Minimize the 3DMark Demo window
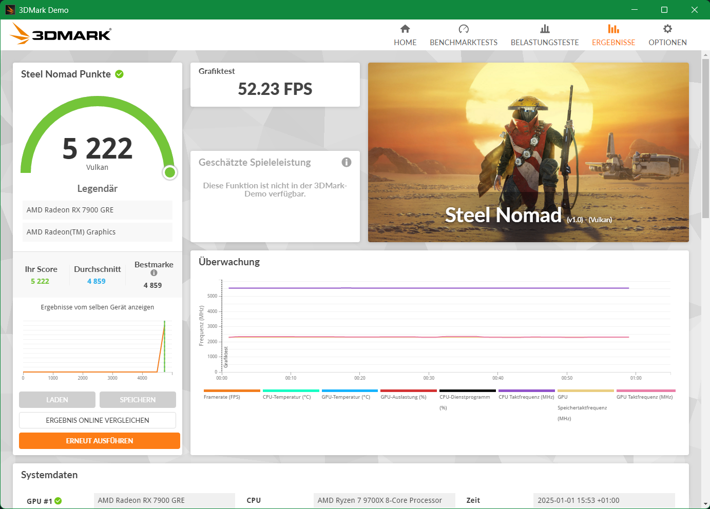 635,10
